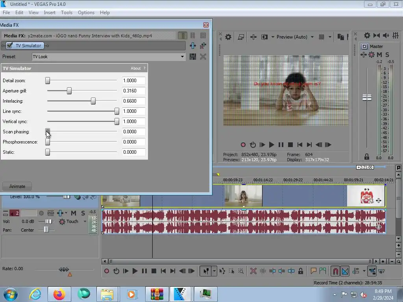
Task: Open Event Pan/Crop on last video clip
Action: (372, 201)
